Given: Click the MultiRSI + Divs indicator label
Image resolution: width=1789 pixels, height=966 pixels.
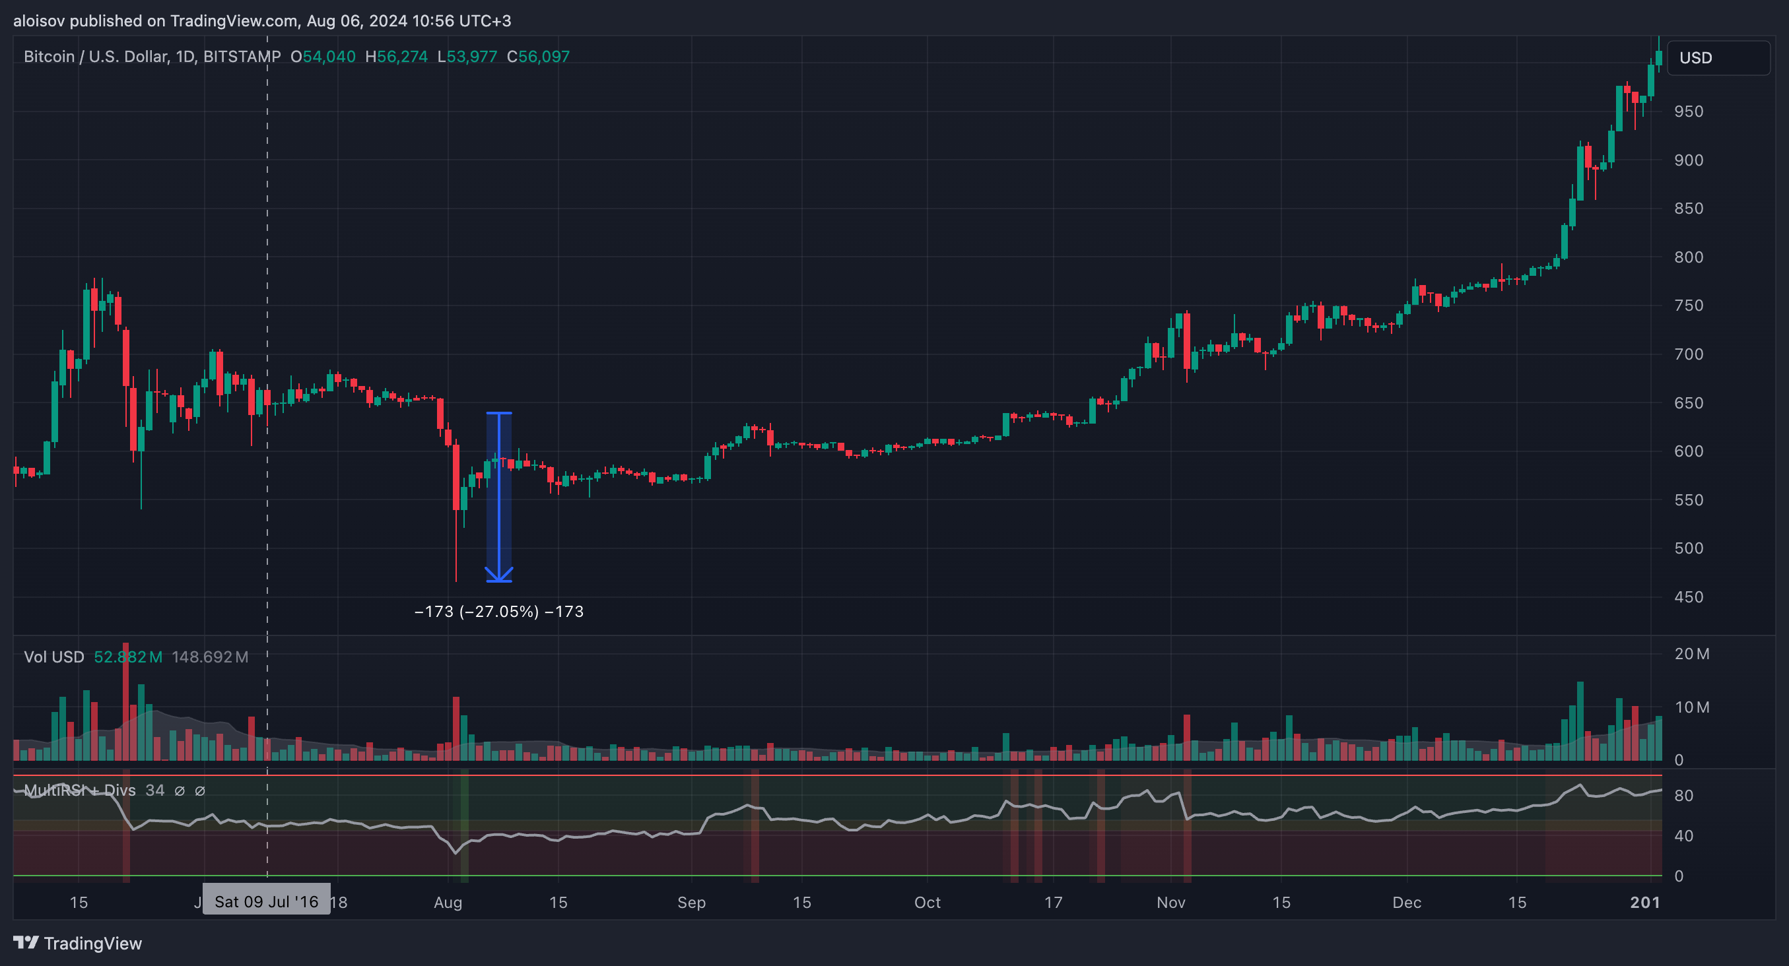Looking at the screenshot, I should click(80, 790).
